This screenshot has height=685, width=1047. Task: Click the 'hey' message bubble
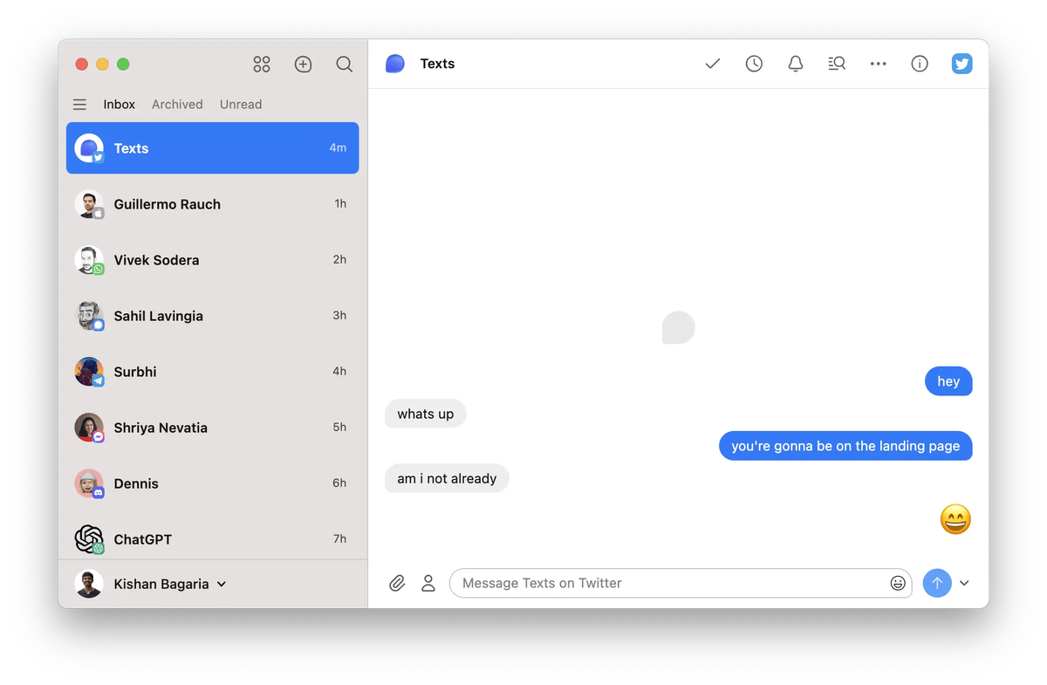[x=948, y=381]
